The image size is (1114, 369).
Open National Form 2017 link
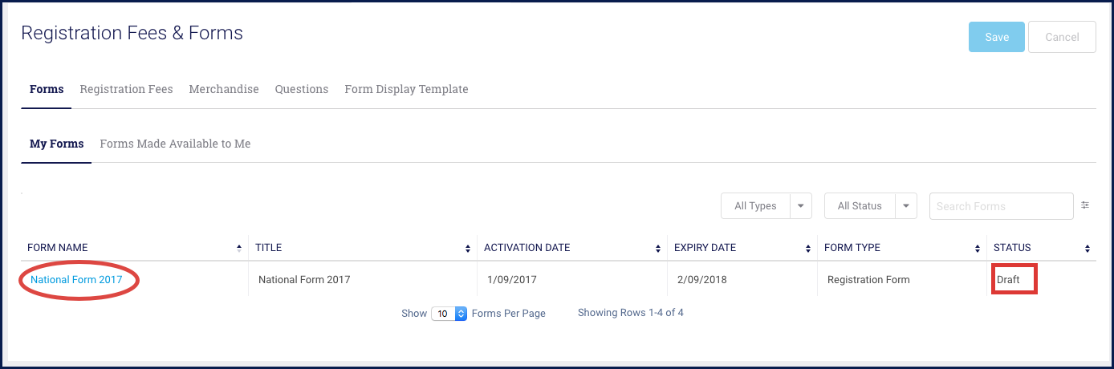76,280
